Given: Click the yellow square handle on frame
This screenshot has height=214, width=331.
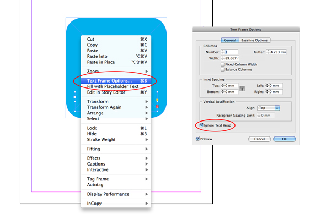Looking at the screenshot, I should (x=157, y=100).
